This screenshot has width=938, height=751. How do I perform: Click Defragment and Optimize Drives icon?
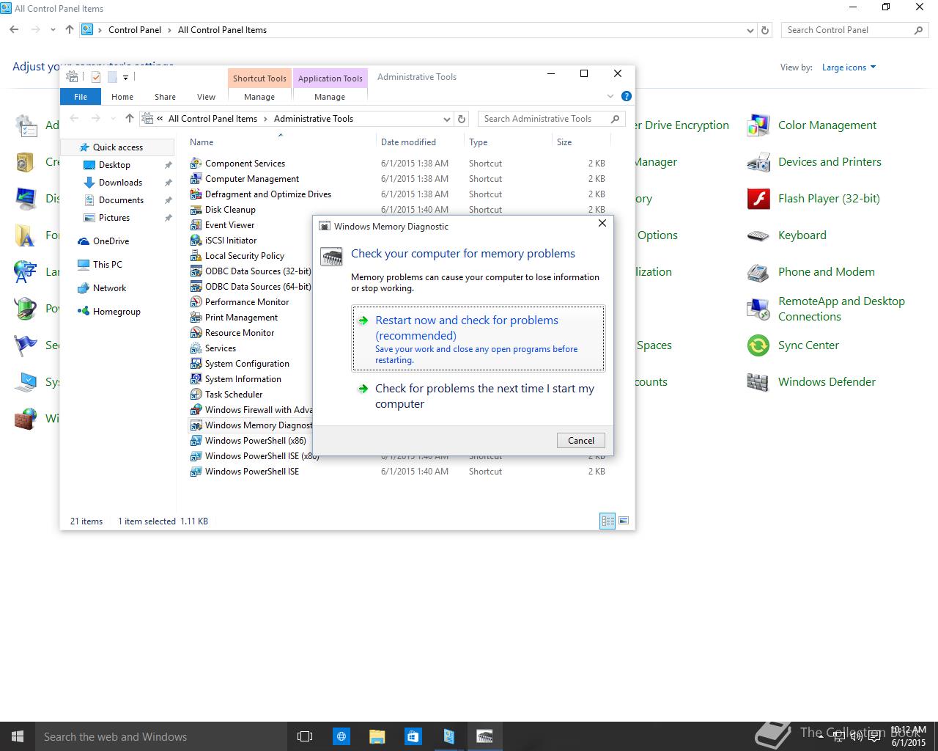click(x=196, y=194)
